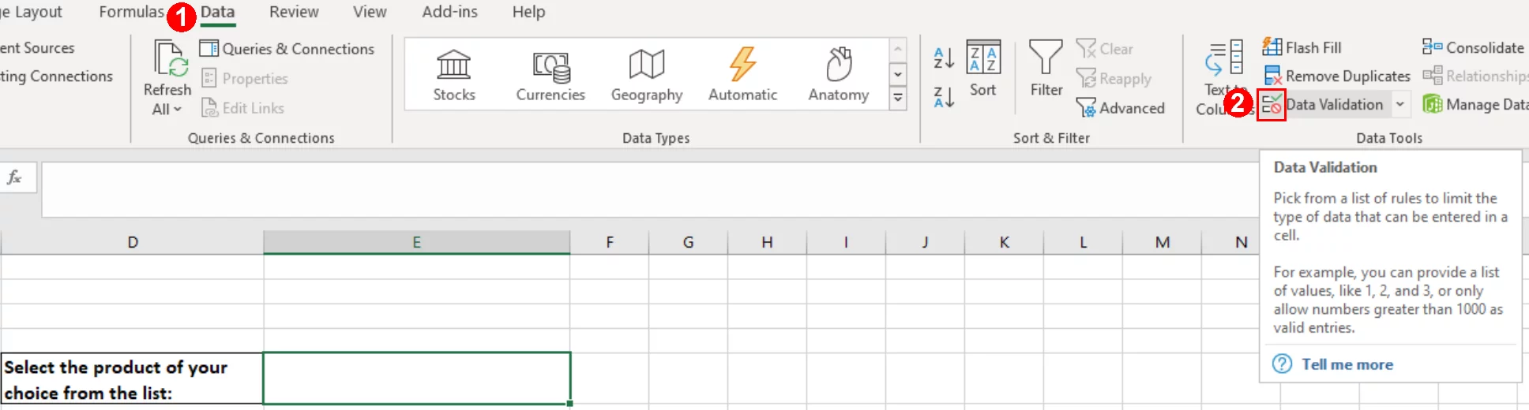Select column E header
The height and width of the screenshot is (410, 1529).
coord(416,242)
